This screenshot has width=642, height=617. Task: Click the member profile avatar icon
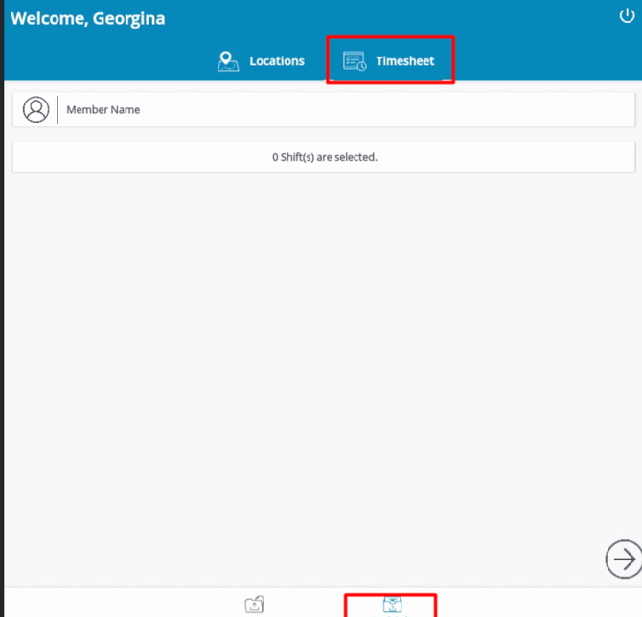[36, 109]
